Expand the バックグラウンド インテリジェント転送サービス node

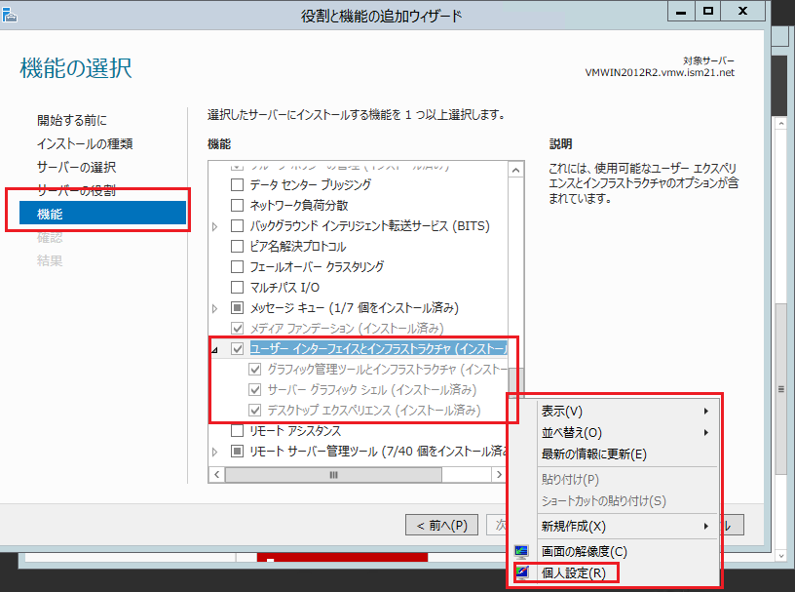pyautogui.click(x=216, y=226)
